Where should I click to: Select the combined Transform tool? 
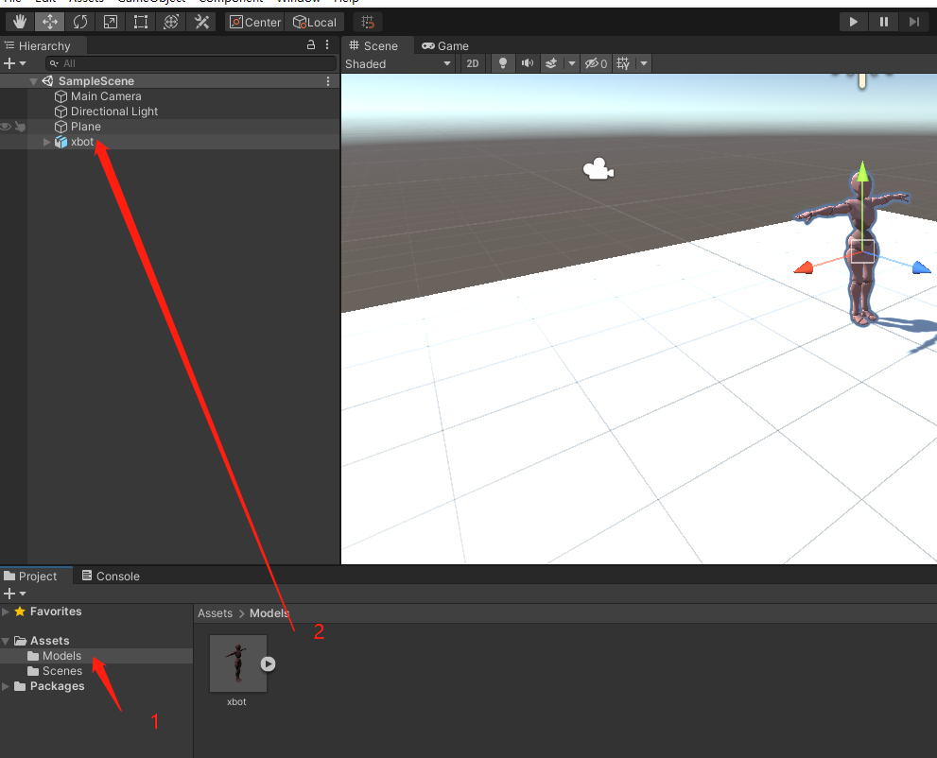[171, 22]
